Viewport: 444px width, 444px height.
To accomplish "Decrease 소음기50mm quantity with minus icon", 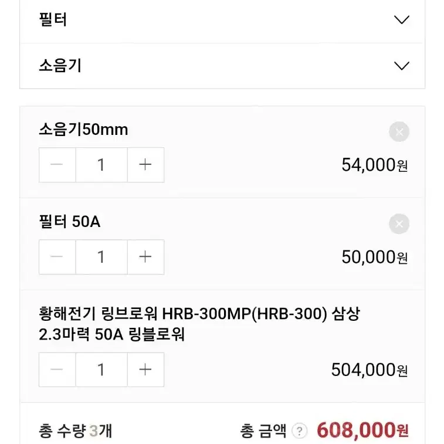I will point(57,164).
